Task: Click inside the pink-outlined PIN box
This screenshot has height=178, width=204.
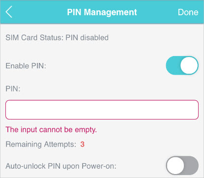Action: tap(102, 110)
